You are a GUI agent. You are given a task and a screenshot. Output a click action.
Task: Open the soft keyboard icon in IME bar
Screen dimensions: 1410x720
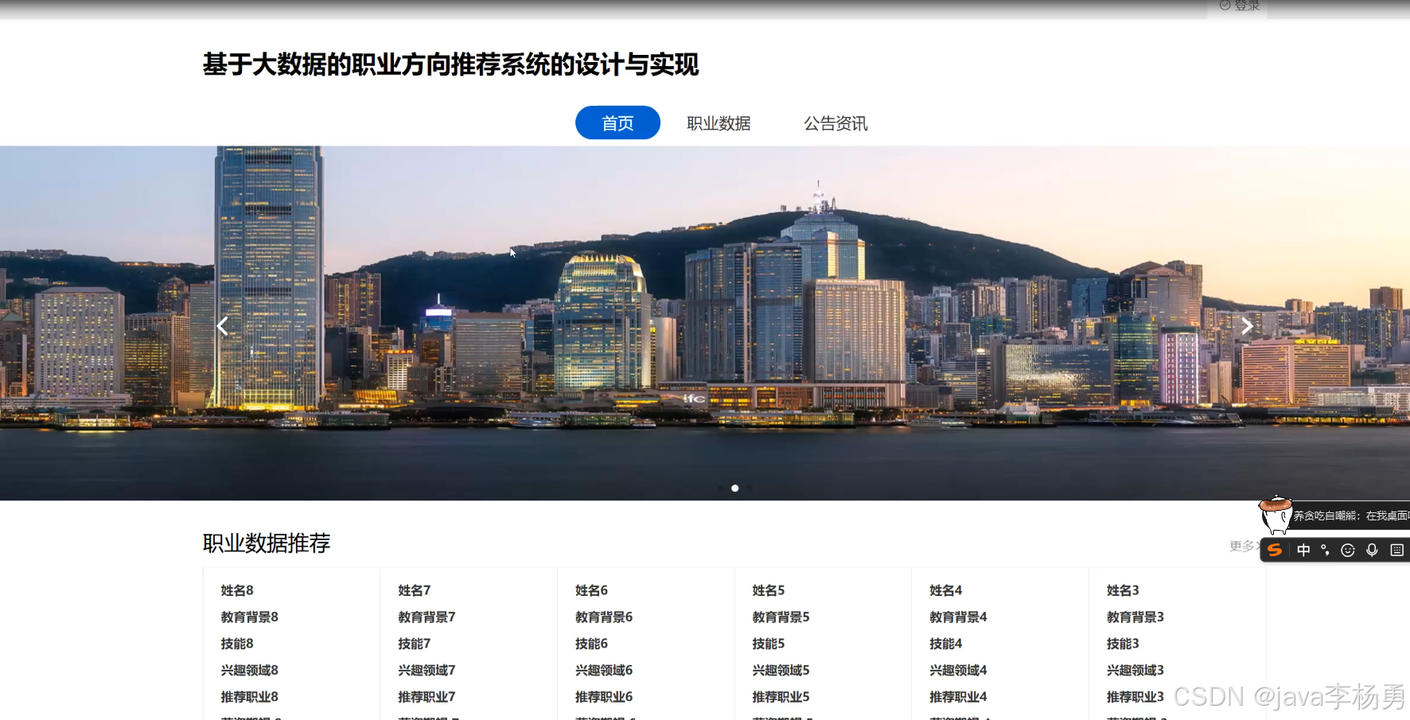point(1396,550)
